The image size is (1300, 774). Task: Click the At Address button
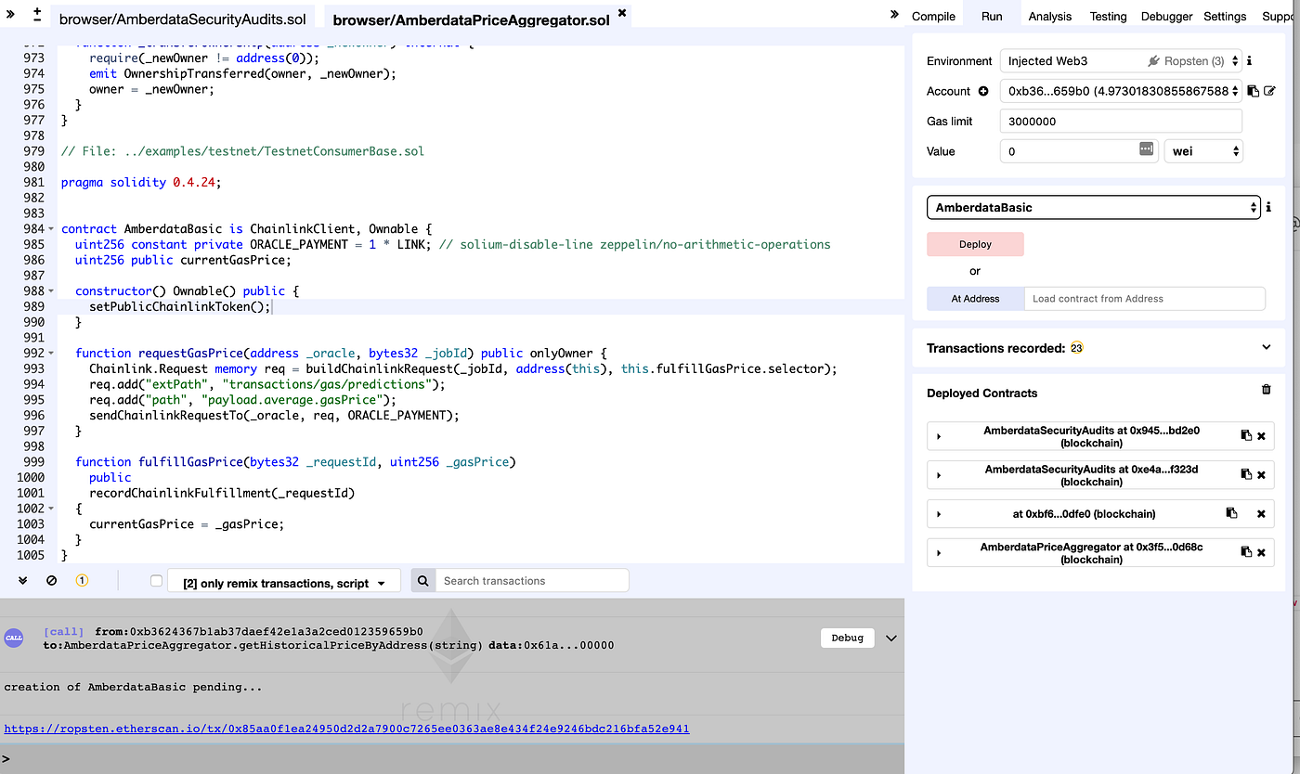tap(975, 299)
